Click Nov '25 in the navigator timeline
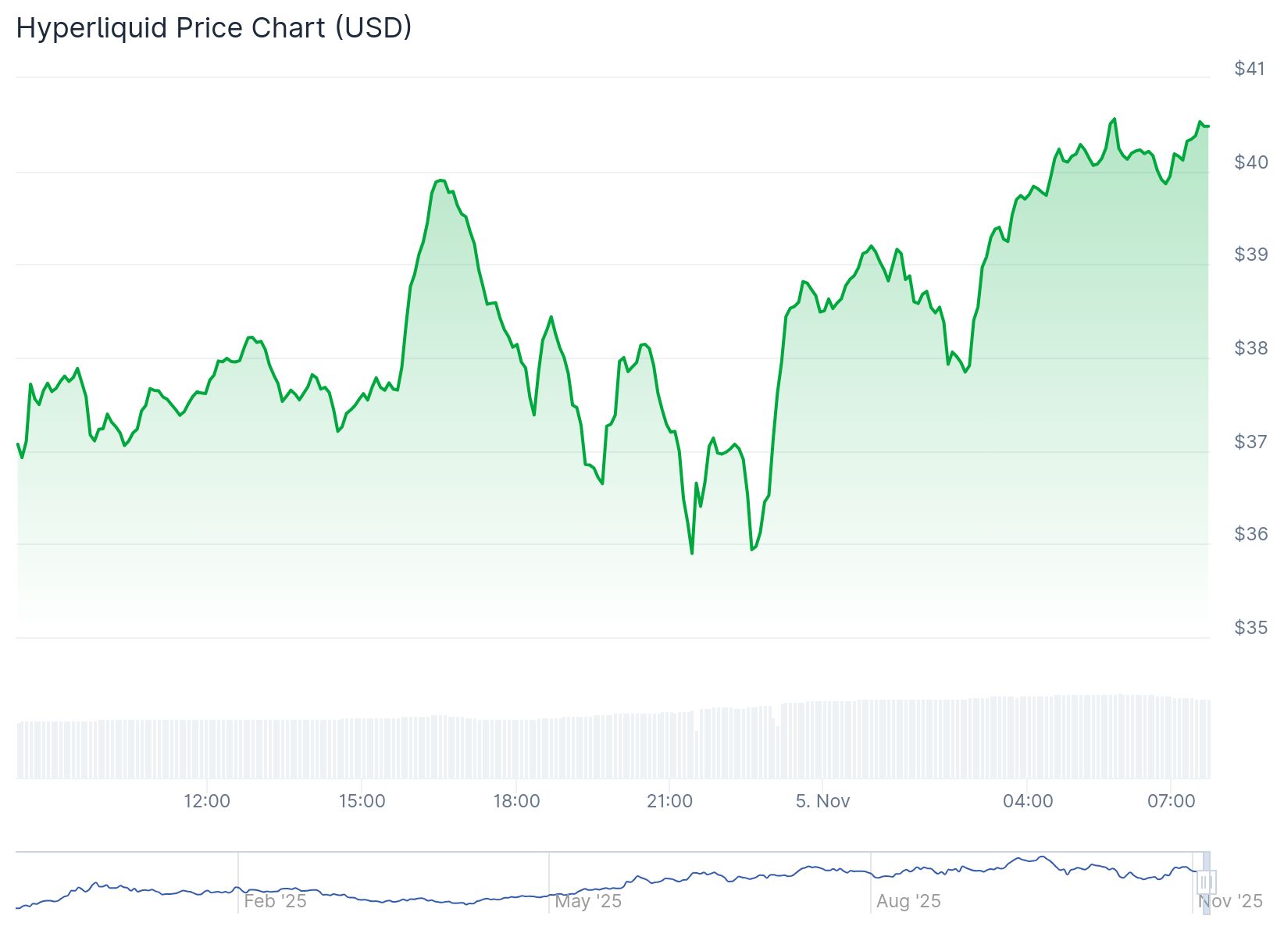The image size is (1284, 937). coord(1231,902)
